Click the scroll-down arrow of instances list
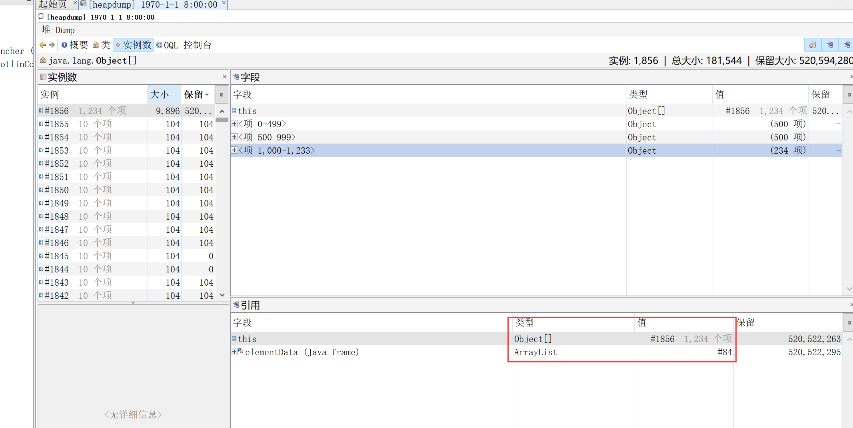Screen dimensions: 853x428 (x=222, y=295)
